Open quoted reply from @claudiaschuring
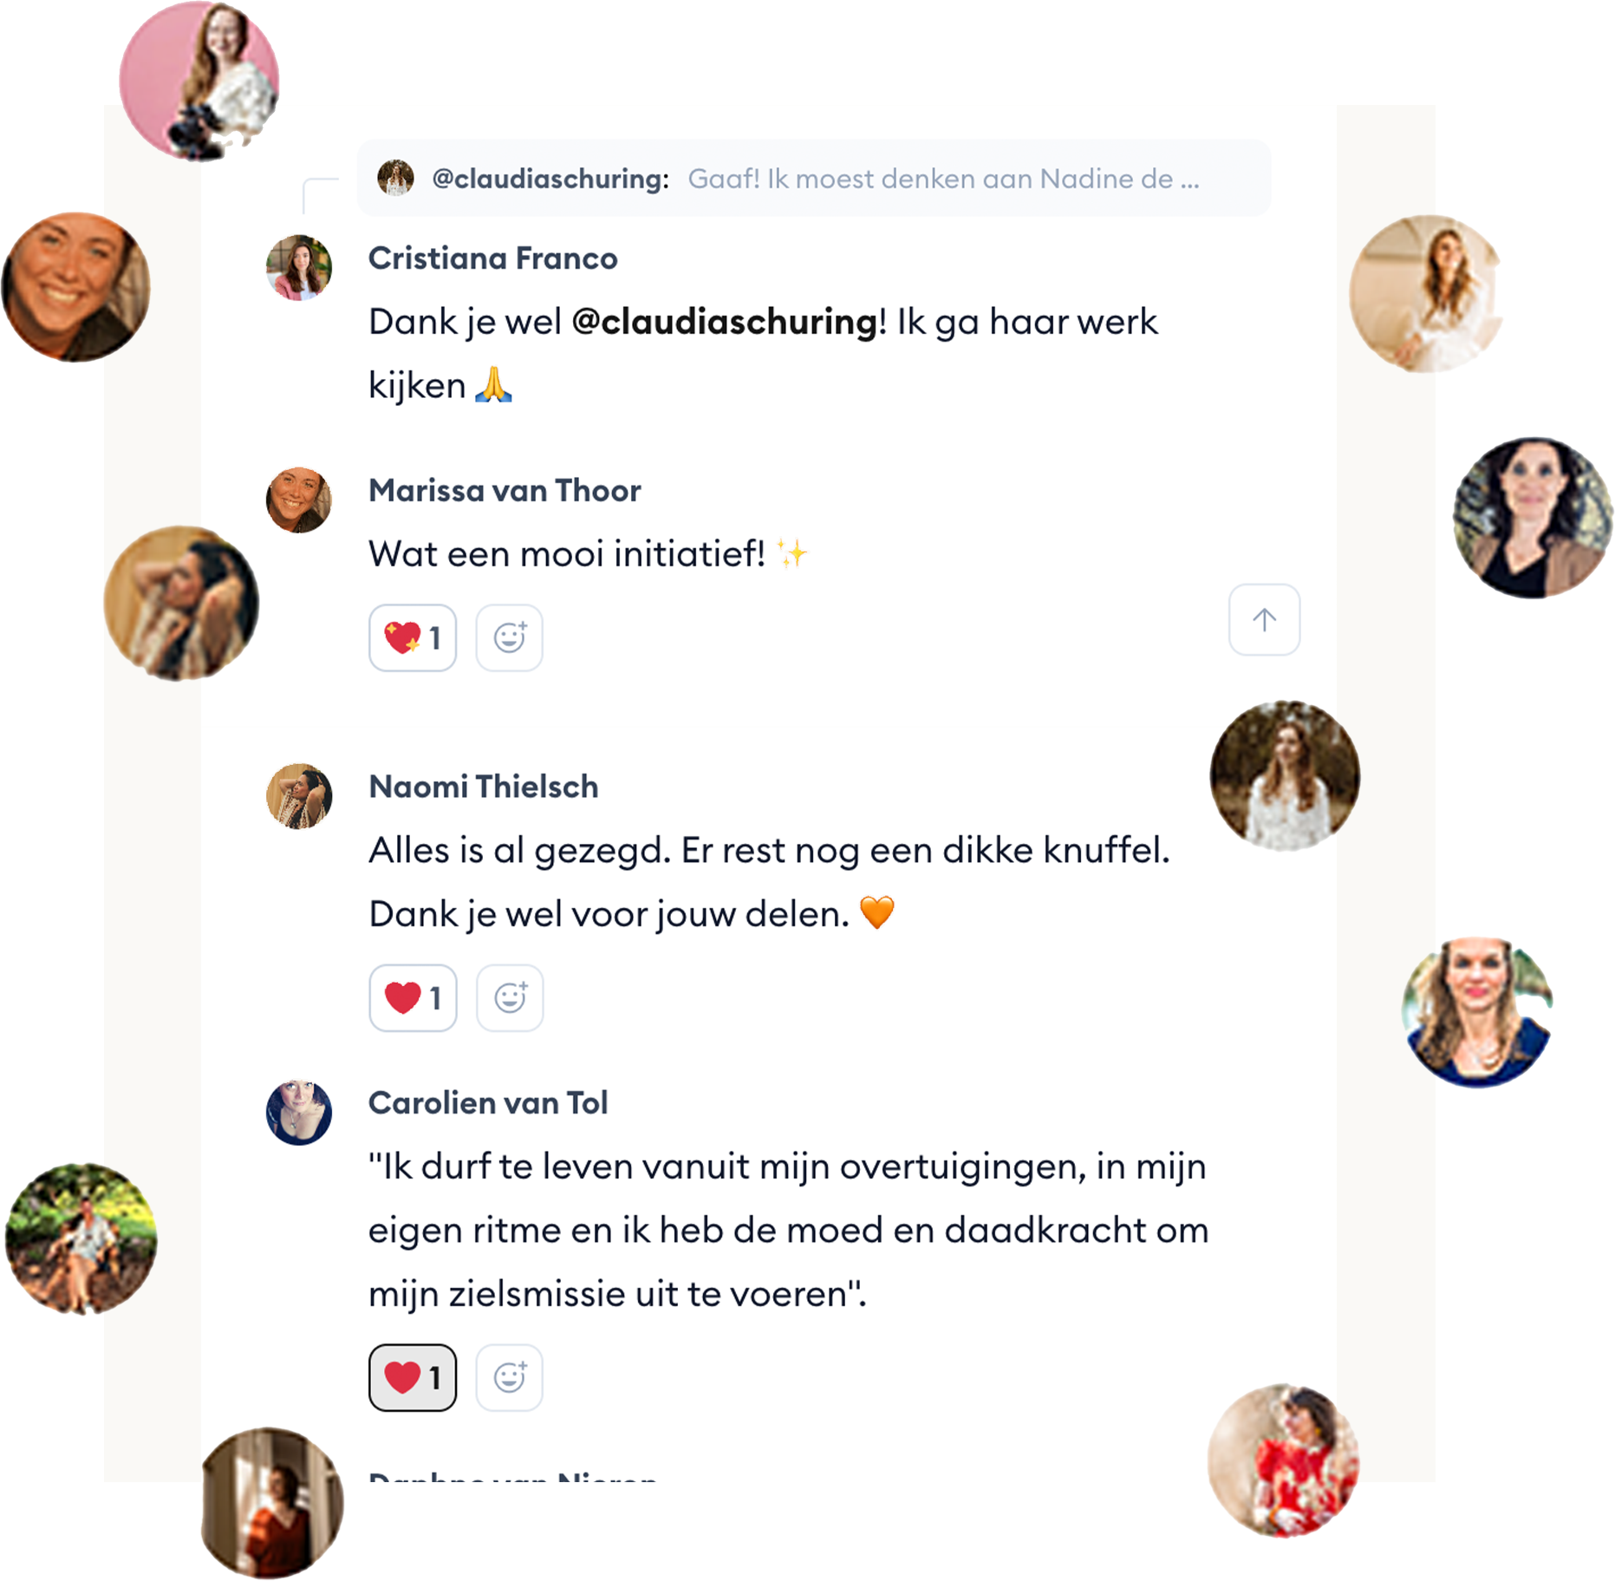 tap(813, 178)
